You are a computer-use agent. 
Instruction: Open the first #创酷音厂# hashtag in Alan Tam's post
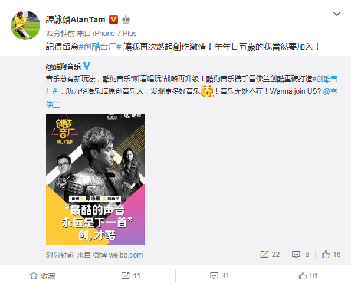click(100, 47)
